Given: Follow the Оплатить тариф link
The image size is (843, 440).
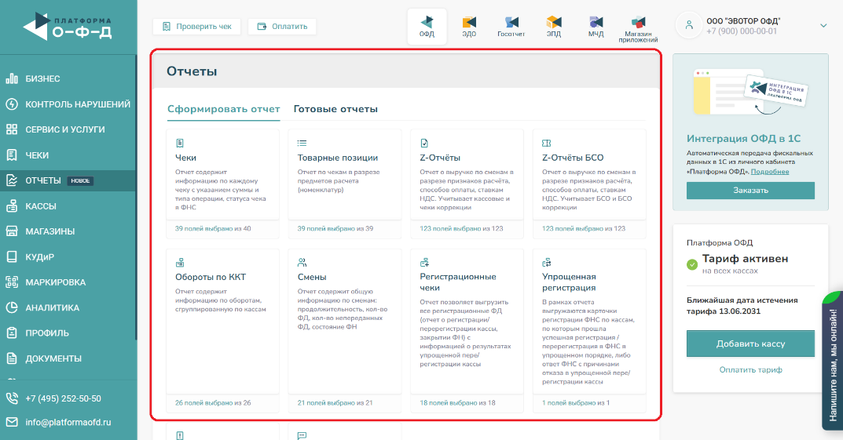Looking at the screenshot, I should click(750, 369).
